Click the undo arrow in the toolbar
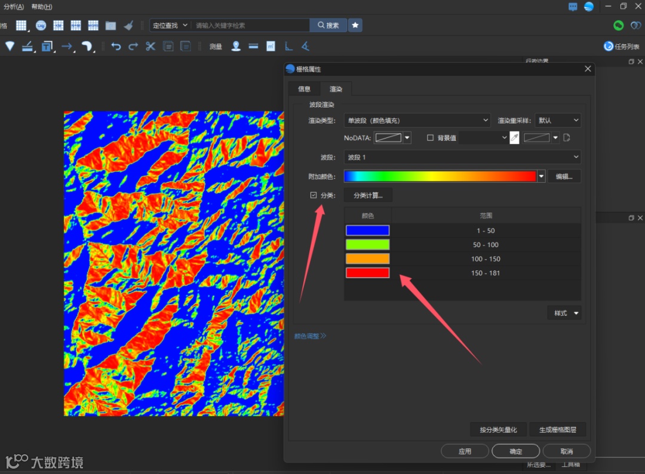Screen dimensions: 645x474 pos(116,46)
